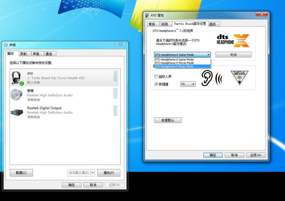Click the headset icon in 450 属性 title bar
This screenshot has width=285, height=201.
click(147, 15)
